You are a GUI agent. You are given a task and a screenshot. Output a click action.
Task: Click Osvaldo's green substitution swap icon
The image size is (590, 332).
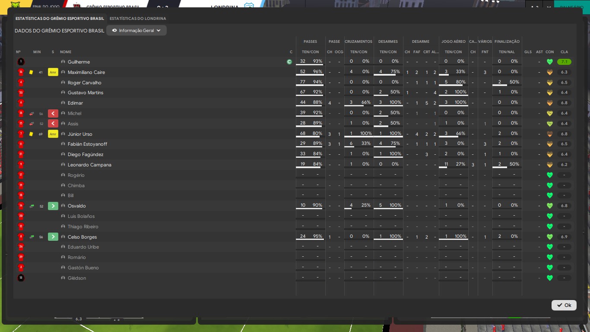(x=32, y=206)
